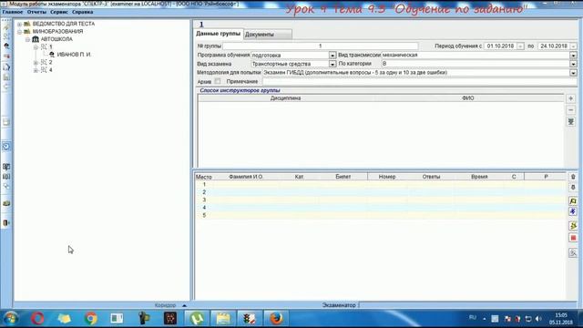
Task: Open Вид трансмиссии dropdown
Action: tap(573, 56)
